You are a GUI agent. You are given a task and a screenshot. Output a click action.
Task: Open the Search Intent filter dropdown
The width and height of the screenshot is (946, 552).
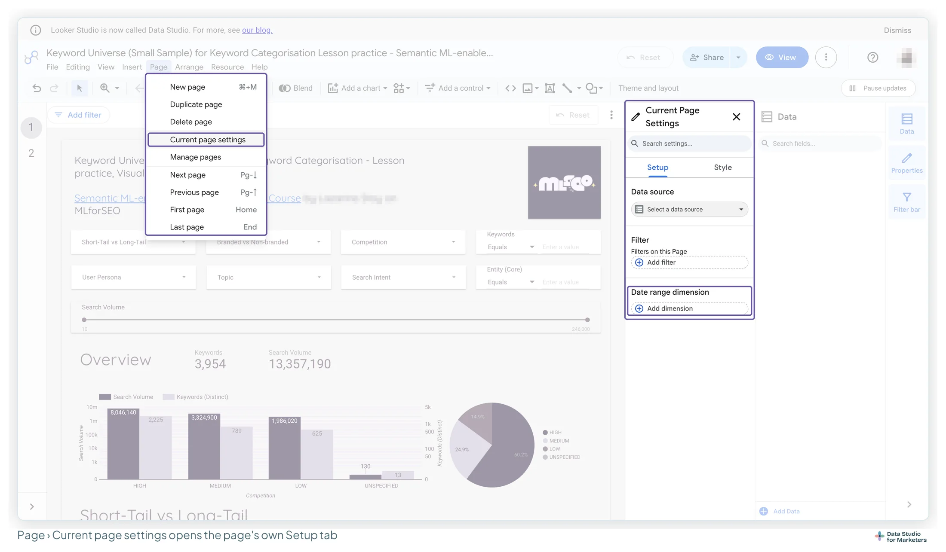pyautogui.click(x=403, y=277)
